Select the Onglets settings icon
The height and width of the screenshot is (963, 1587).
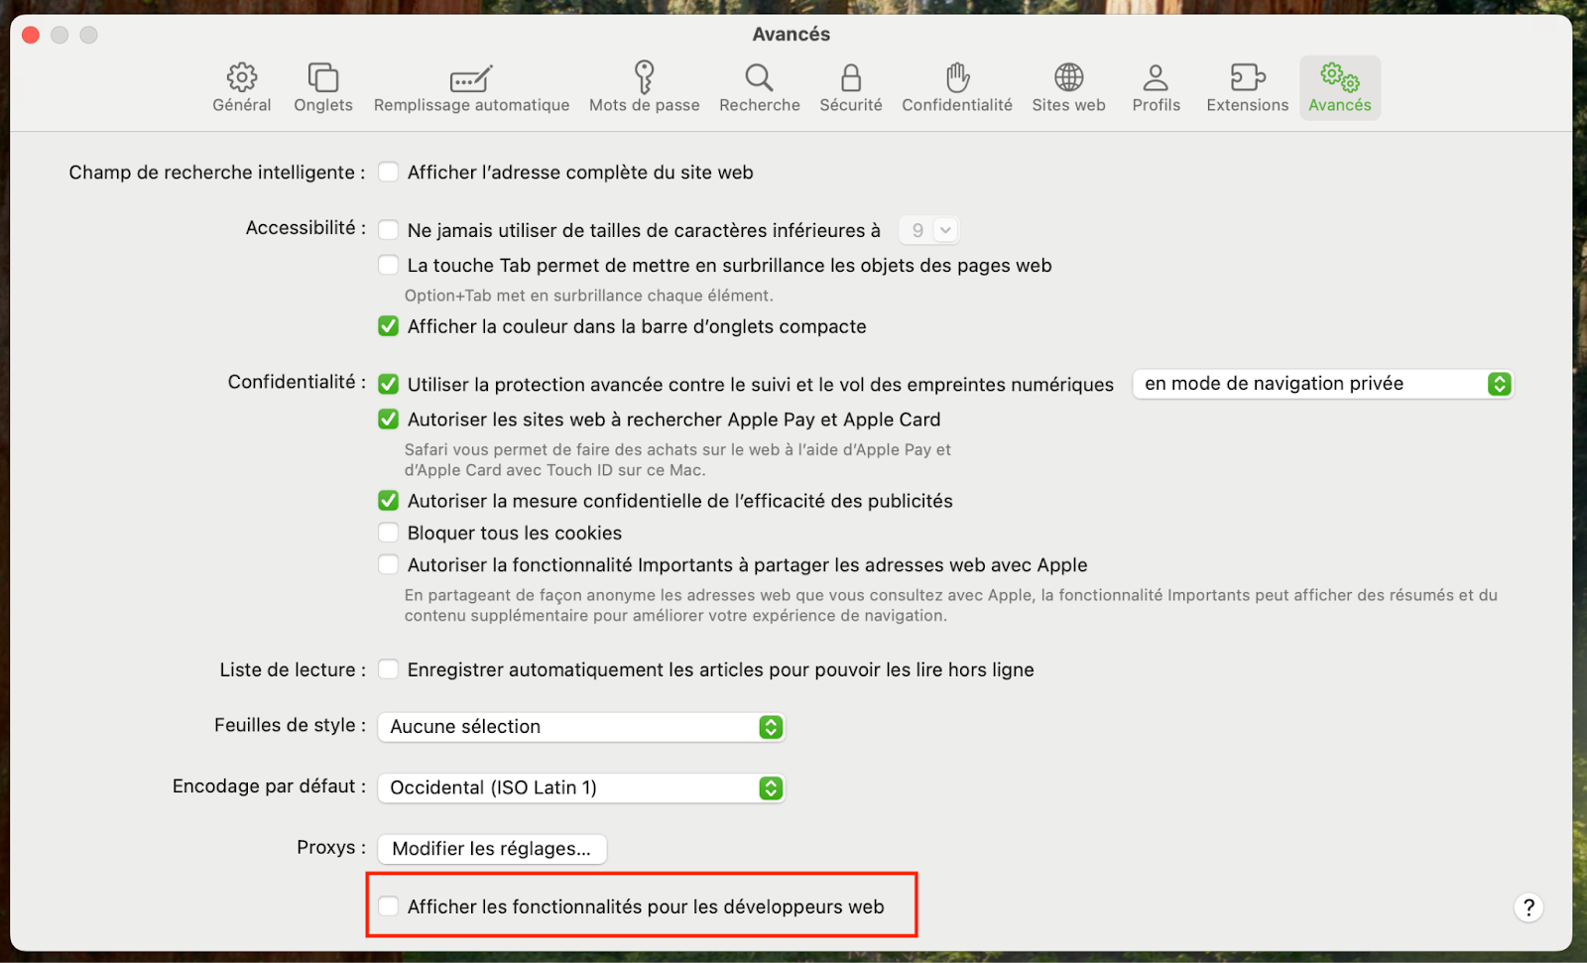click(x=322, y=87)
